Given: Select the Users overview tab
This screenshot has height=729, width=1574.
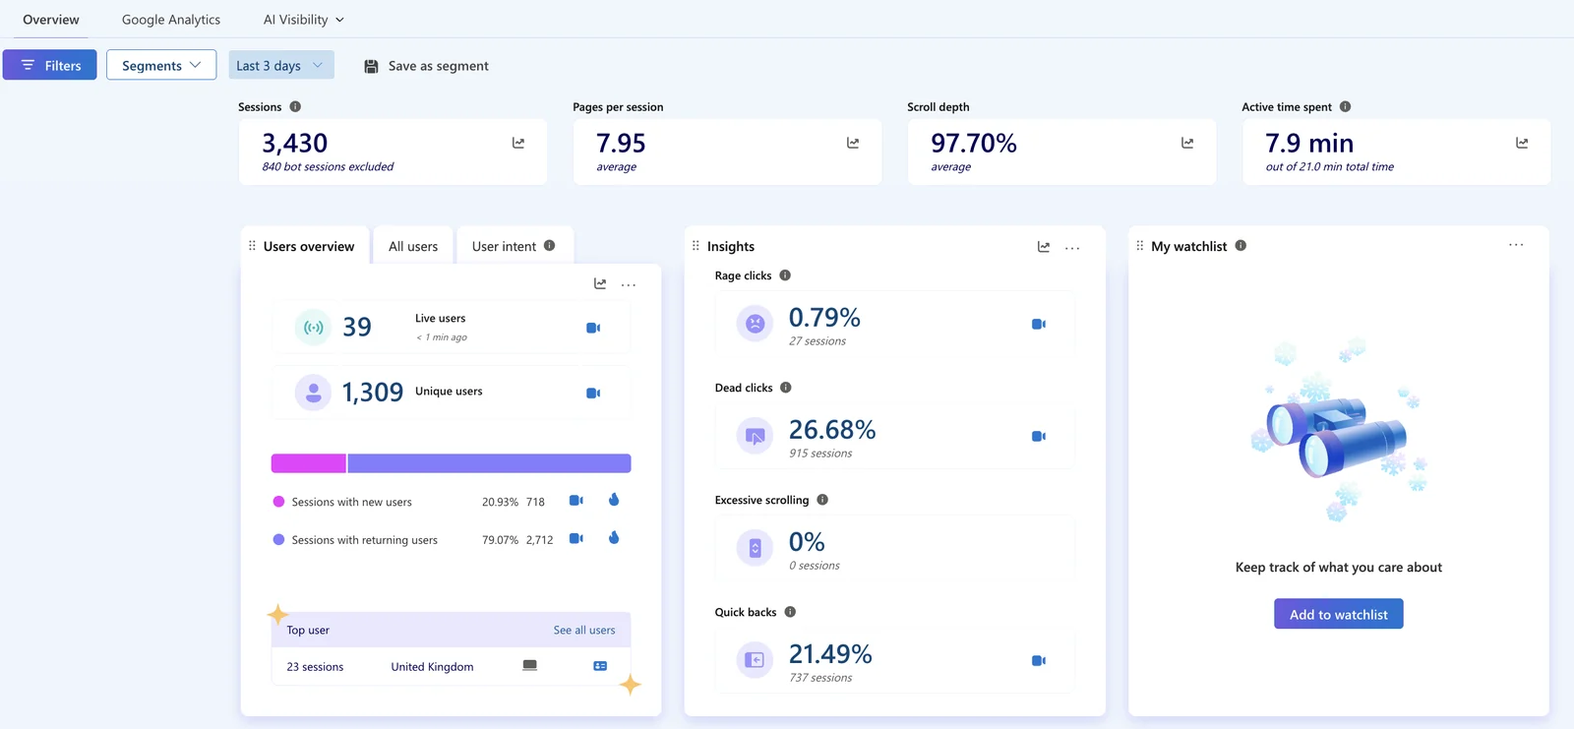Looking at the screenshot, I should point(305,246).
